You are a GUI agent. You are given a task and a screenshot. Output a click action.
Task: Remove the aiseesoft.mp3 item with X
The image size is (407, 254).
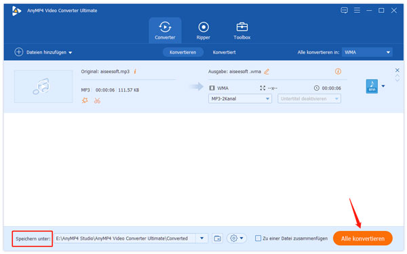pyautogui.click(x=397, y=70)
